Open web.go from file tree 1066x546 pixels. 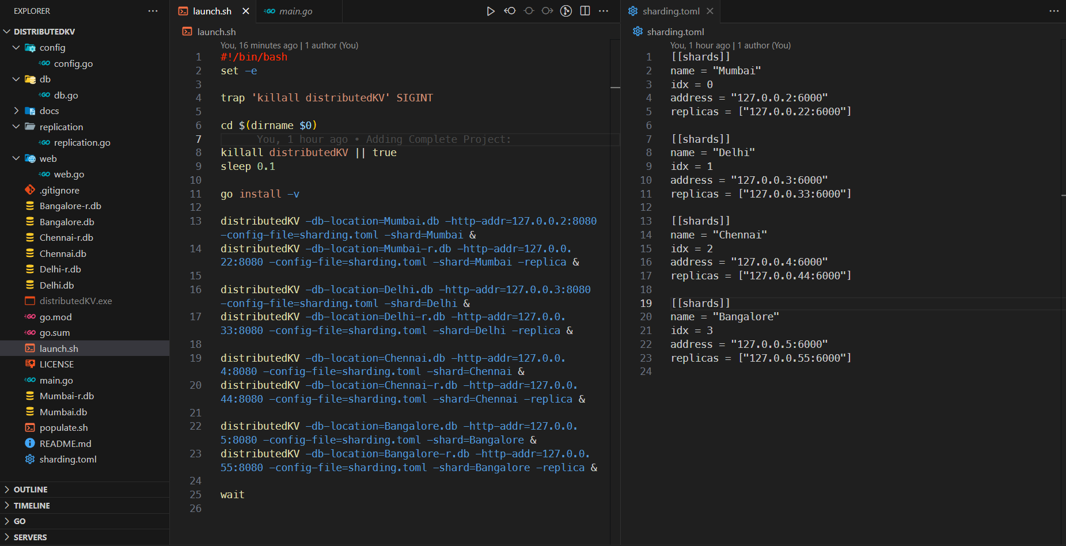click(x=69, y=174)
